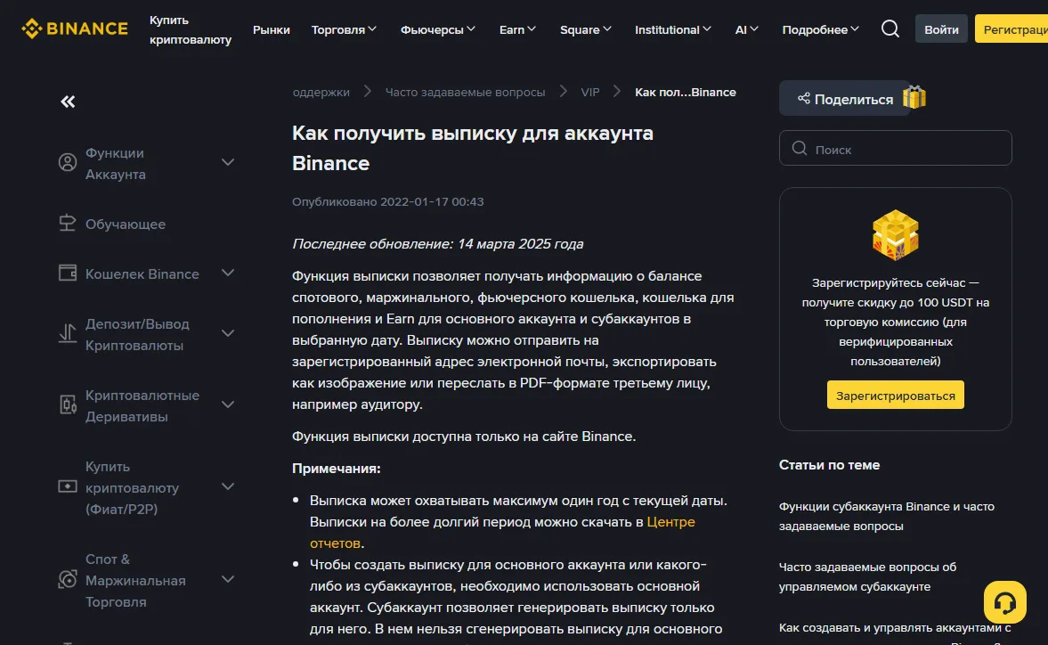Click the Последнее обновление: 14 марта 2025 line
This screenshot has width=1048, height=645.
click(438, 244)
